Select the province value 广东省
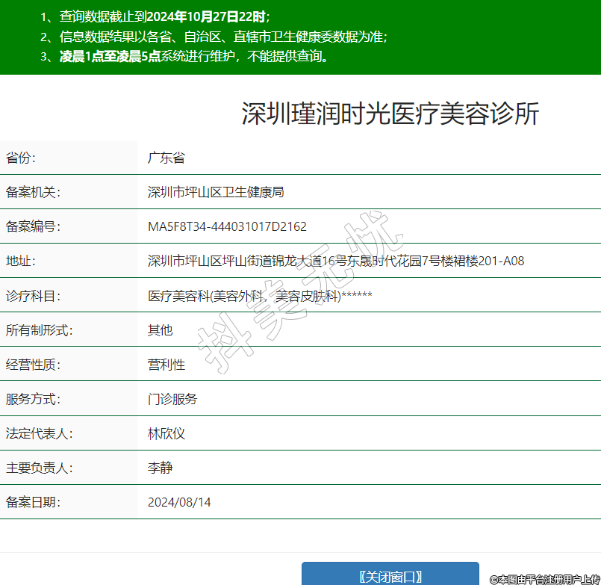Screen dimensions: 601x585 pos(166,158)
